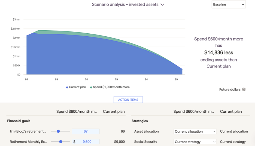Click the monthly expenses 9,600 input field
This screenshot has width=255, height=146.
pyautogui.click(x=87, y=142)
